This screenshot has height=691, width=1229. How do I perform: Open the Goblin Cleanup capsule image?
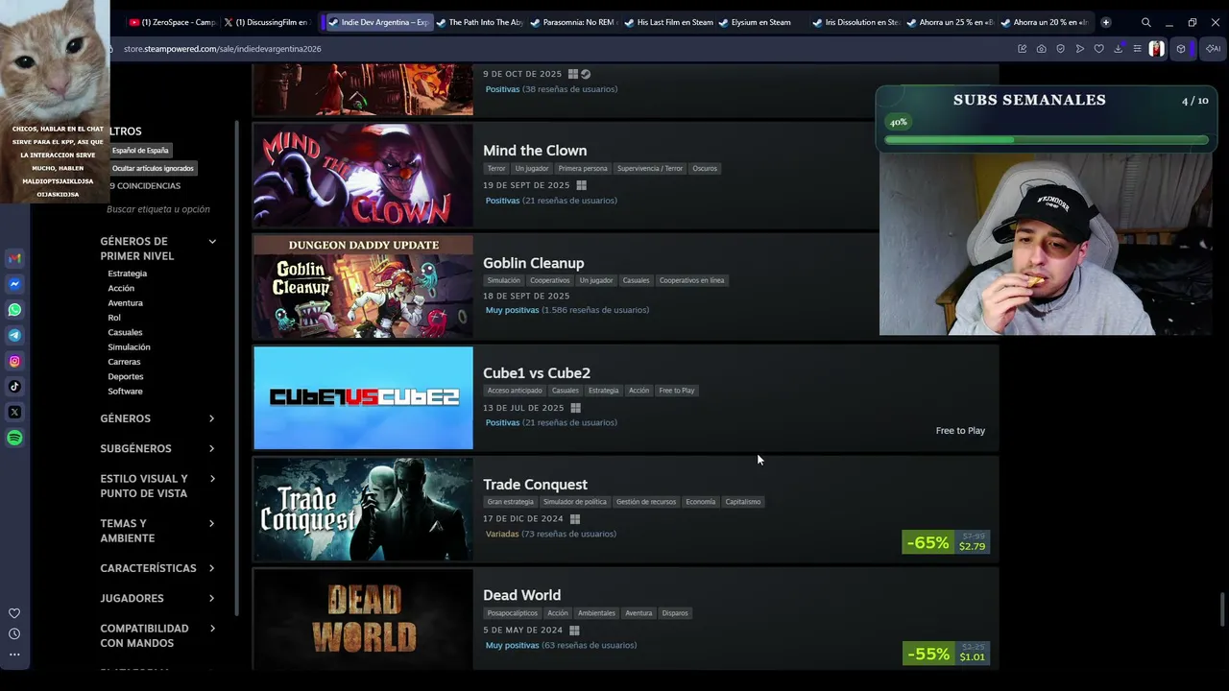point(363,286)
